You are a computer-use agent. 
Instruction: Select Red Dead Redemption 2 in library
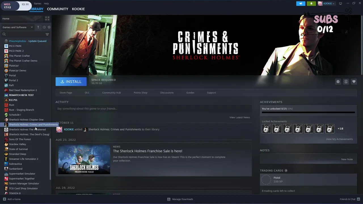[23, 90]
